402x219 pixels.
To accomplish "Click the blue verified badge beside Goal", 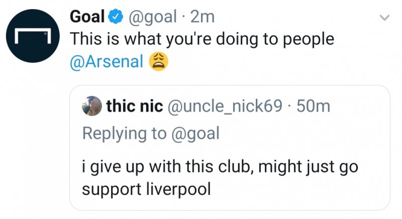I will point(115,17).
